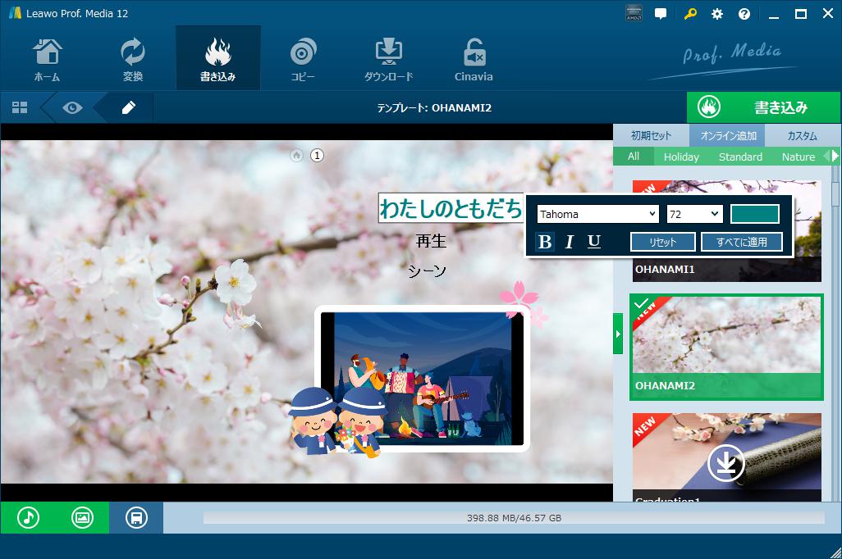Viewport: 842px width, 559px height.
Task: Click the green 書き込み burn button
Action: (763, 107)
